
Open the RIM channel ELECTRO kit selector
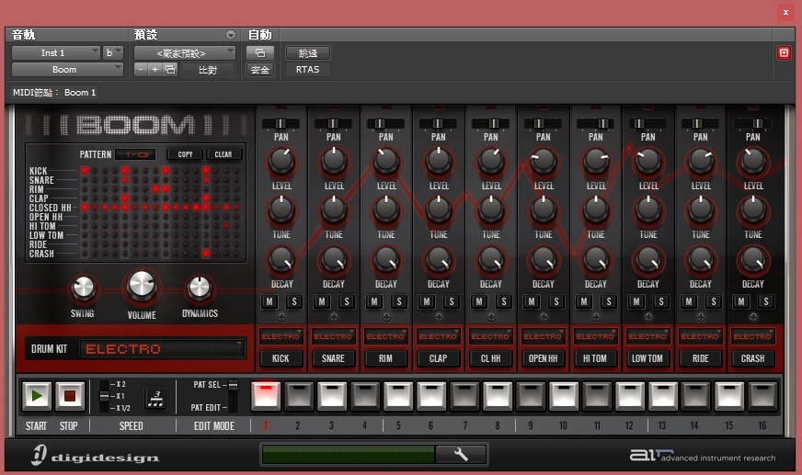(385, 336)
